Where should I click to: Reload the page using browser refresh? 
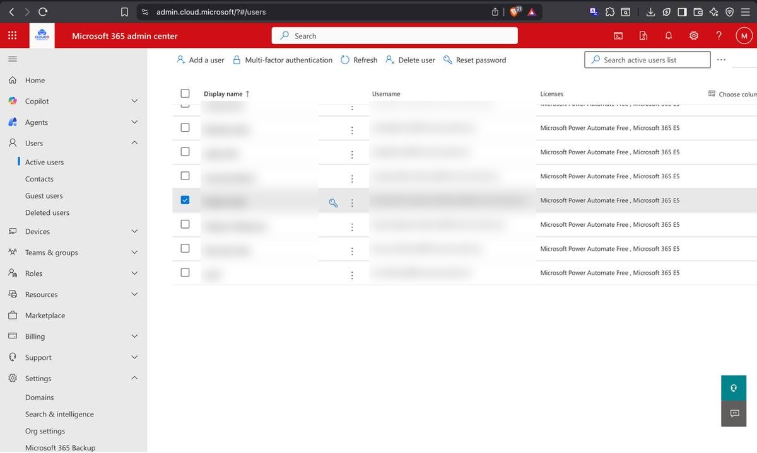(x=43, y=12)
